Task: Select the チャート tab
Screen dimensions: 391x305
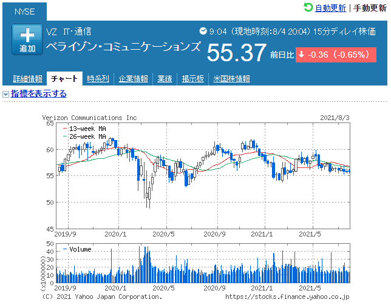Action: [x=64, y=79]
